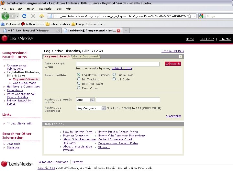Select the Public Laws radio button
Viewport: 233px width, 175px height.
114,75
